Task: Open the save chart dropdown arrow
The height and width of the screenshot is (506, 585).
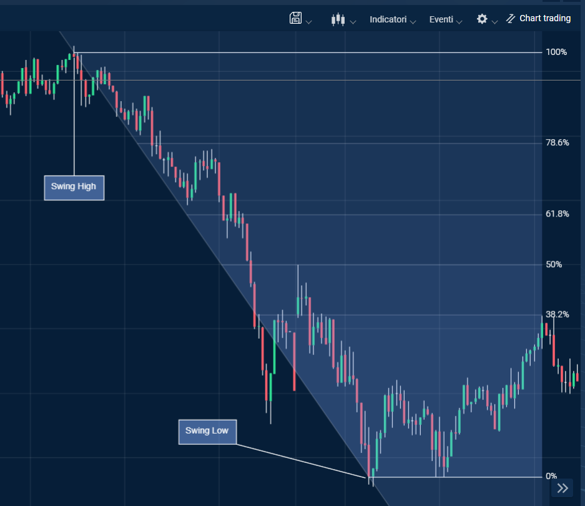Action: (308, 22)
